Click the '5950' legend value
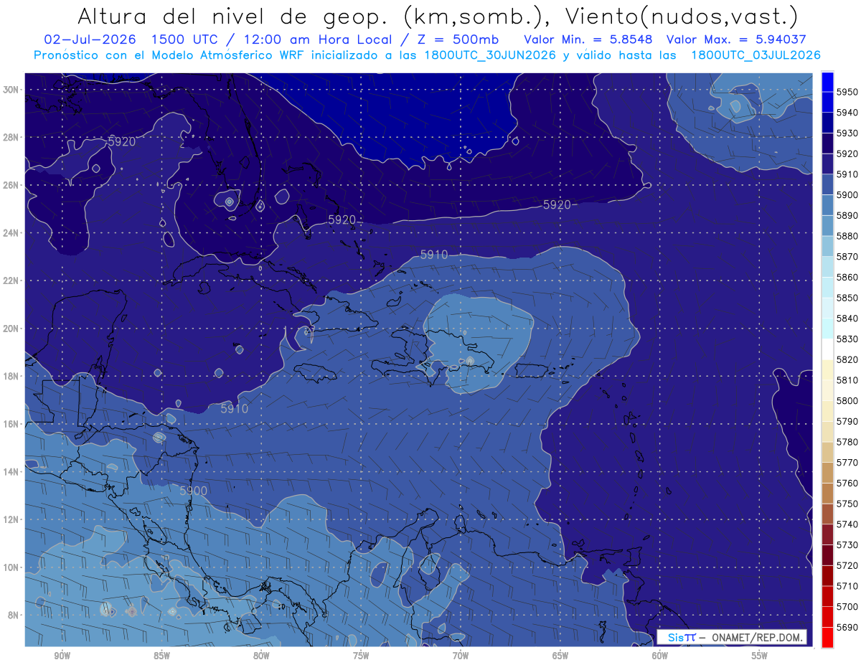This screenshot has height=665, width=861. 847,92
